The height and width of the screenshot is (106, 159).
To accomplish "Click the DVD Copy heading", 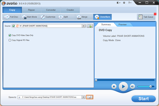I will tap(105, 30).
